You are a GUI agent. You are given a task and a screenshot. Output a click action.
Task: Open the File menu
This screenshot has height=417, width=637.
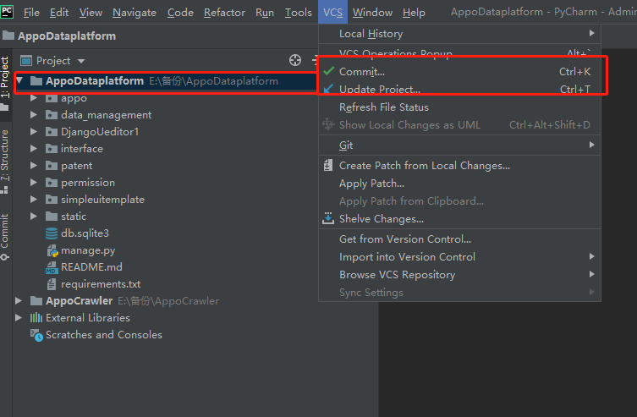[x=31, y=13]
